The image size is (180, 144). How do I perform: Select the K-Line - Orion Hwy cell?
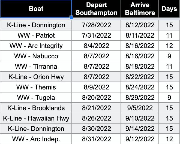(x=36, y=77)
